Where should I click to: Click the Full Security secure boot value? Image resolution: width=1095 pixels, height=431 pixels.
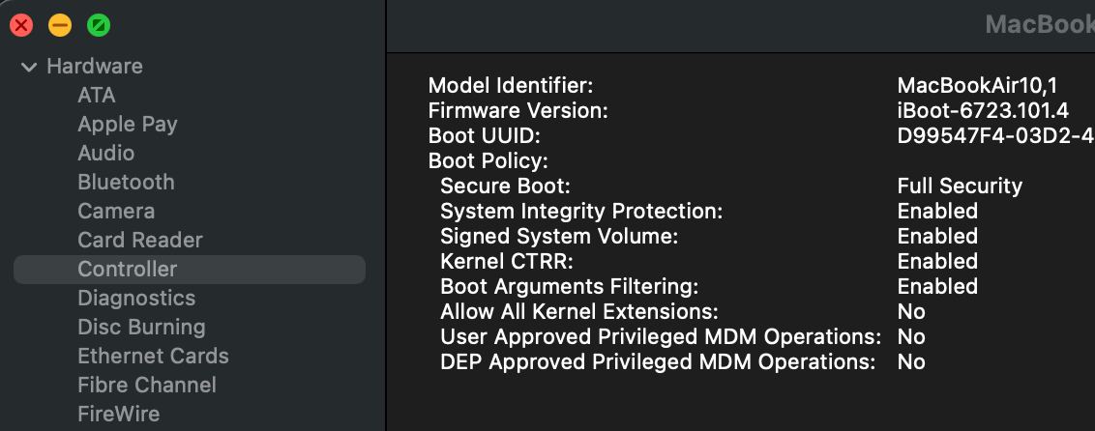[x=960, y=186]
